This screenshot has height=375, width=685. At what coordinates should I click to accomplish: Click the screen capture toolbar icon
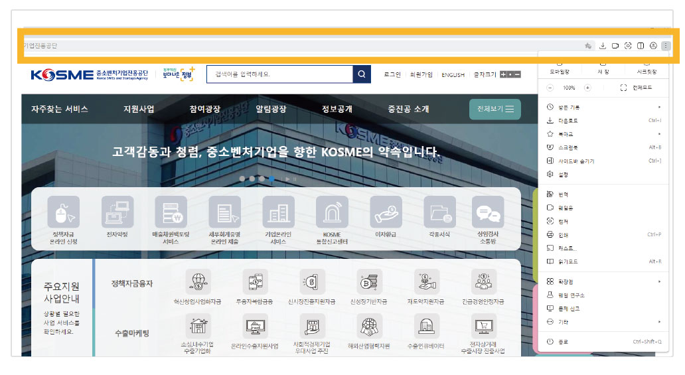pyautogui.click(x=628, y=46)
